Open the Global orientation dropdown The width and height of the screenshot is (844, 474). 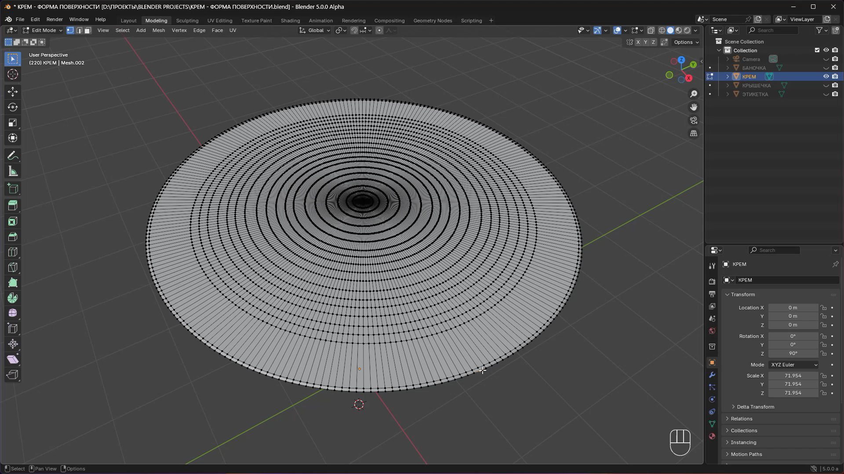tap(315, 30)
